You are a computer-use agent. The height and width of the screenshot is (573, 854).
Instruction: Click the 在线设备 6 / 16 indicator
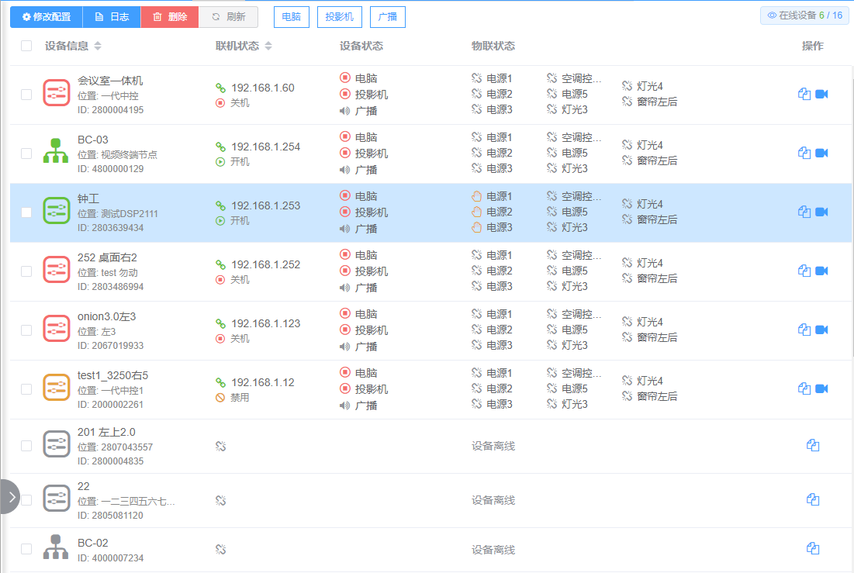click(x=804, y=16)
